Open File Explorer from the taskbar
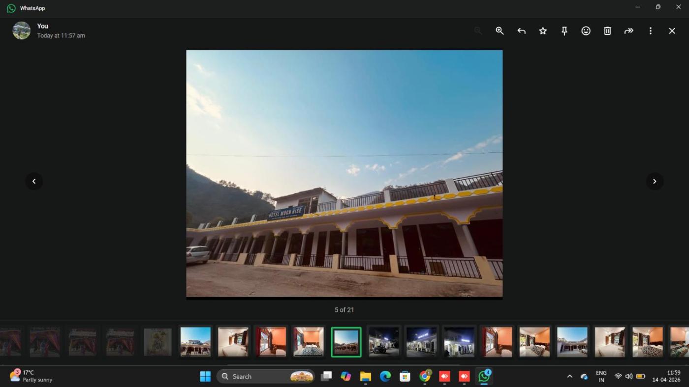Image resolution: width=689 pixels, height=387 pixels. point(365,376)
